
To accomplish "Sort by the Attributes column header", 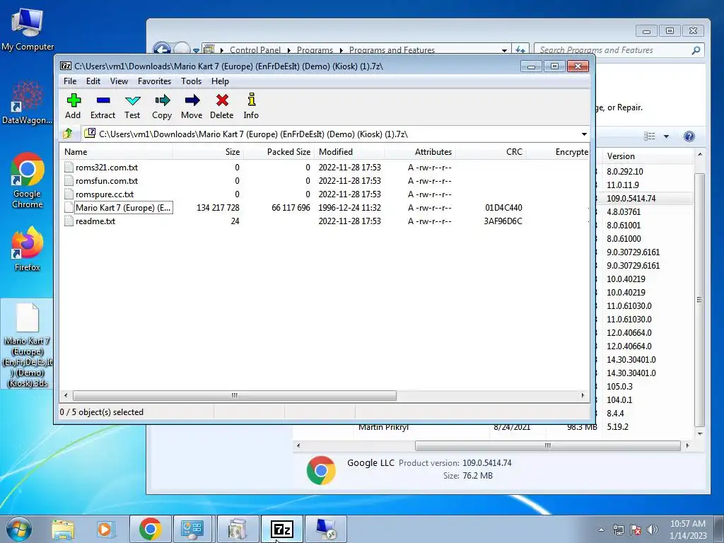I will [420, 152].
